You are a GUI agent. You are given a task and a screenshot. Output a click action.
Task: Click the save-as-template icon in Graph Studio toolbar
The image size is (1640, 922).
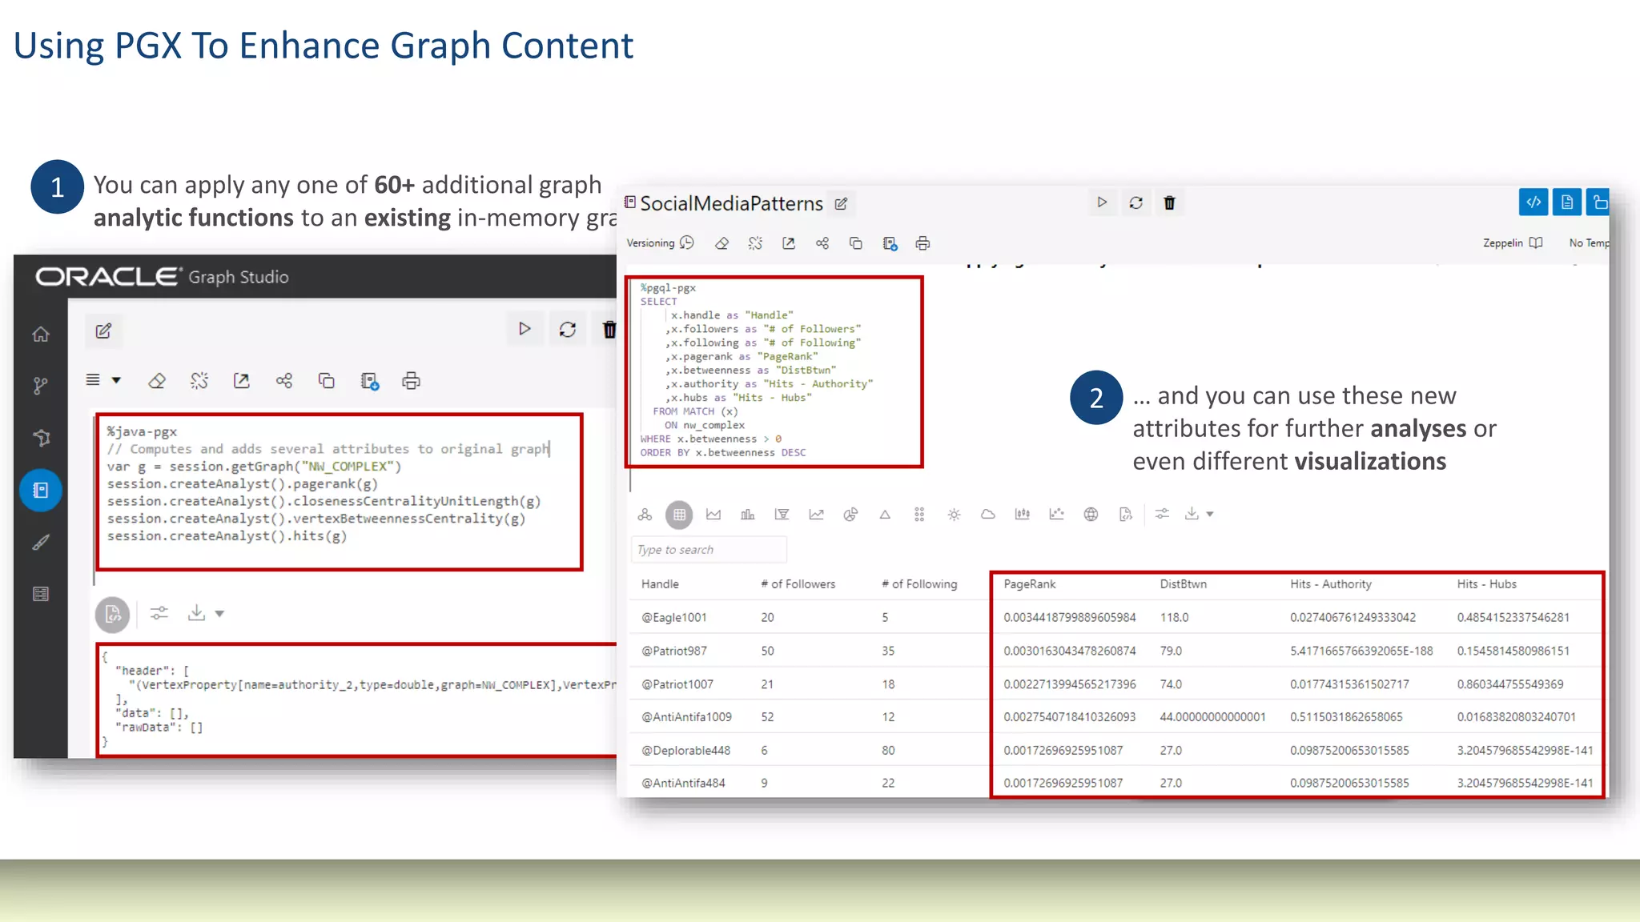point(369,381)
